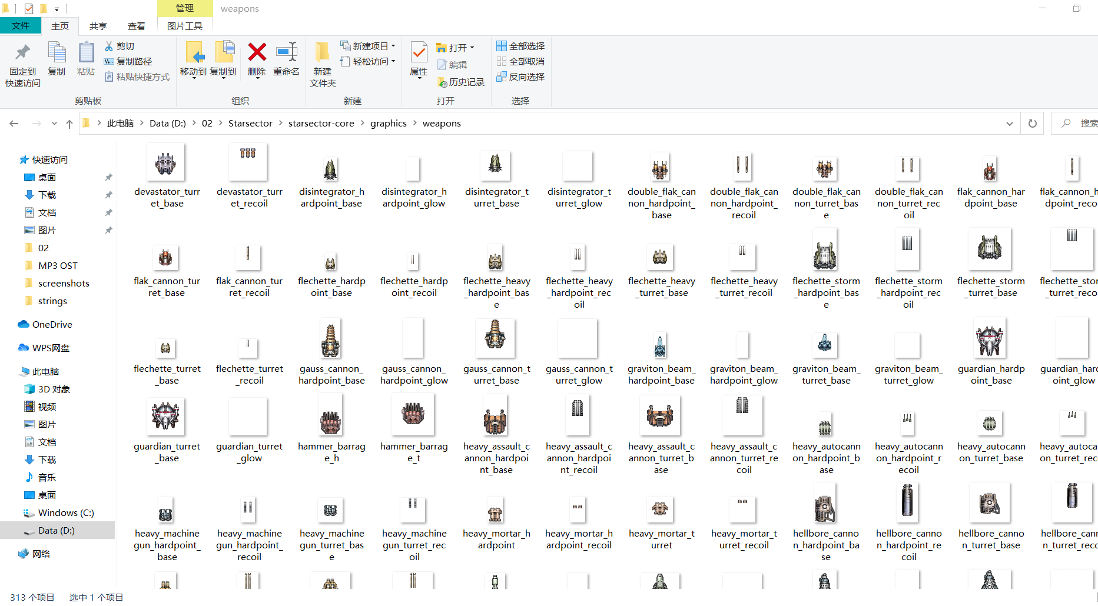Go up one folder level
Viewport: 1098px width, 606px height.
pyautogui.click(x=69, y=124)
